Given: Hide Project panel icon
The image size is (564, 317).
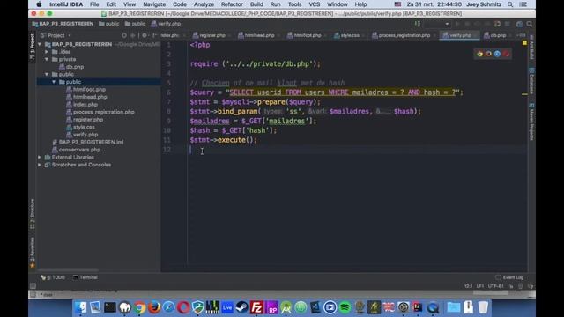Looking at the screenshot, I should (154, 35).
